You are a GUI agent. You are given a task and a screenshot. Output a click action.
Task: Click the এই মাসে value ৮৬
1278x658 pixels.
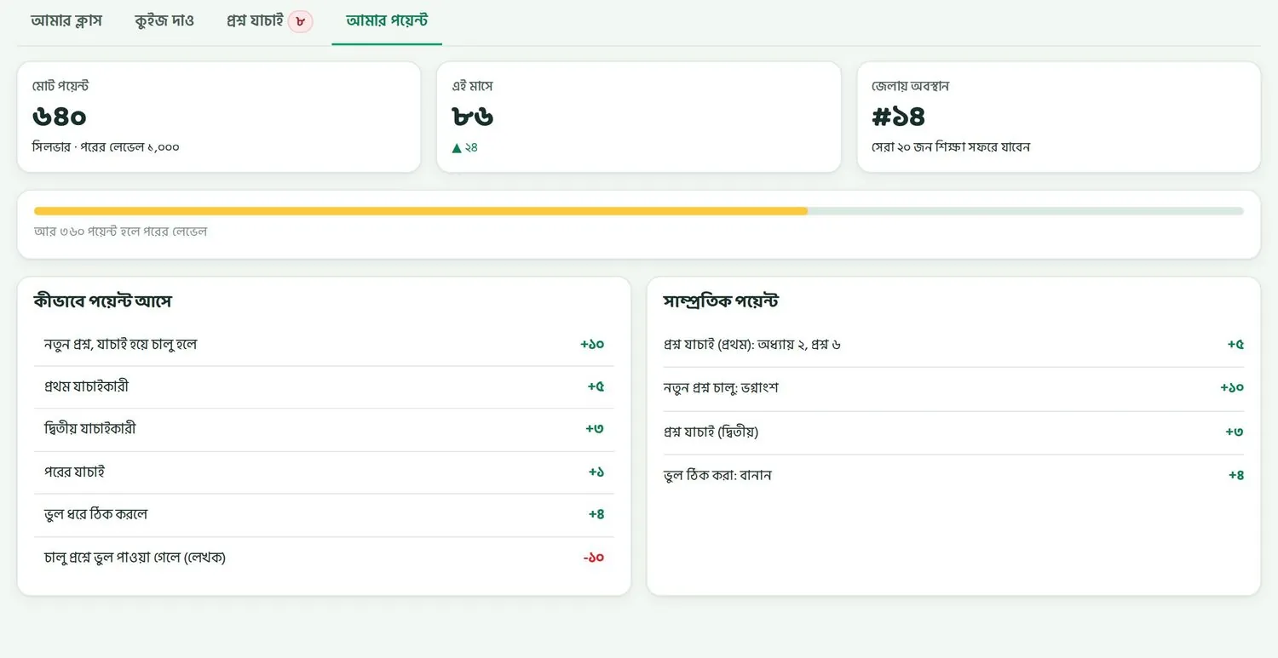(x=473, y=117)
